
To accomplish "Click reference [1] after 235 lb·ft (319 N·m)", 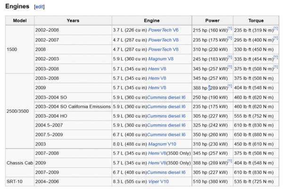I will [x=276, y=28].
